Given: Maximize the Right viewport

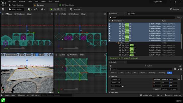Looking at the screenshot, I should (x=105, y=14).
